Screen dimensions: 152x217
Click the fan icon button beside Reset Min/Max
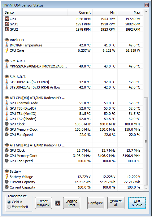coord(58,203)
